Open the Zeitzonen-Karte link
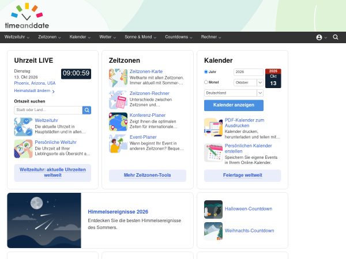This screenshot has width=346, height=259. point(146,71)
